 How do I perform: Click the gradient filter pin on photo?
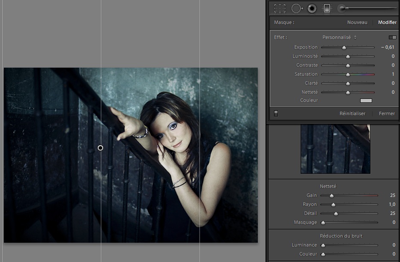tap(100, 148)
